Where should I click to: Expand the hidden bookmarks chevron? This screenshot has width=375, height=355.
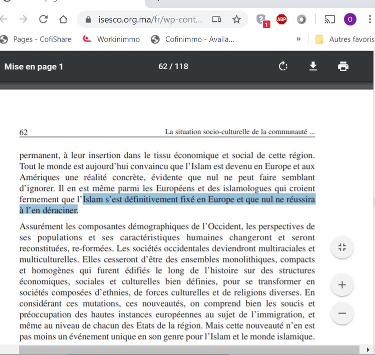298,38
